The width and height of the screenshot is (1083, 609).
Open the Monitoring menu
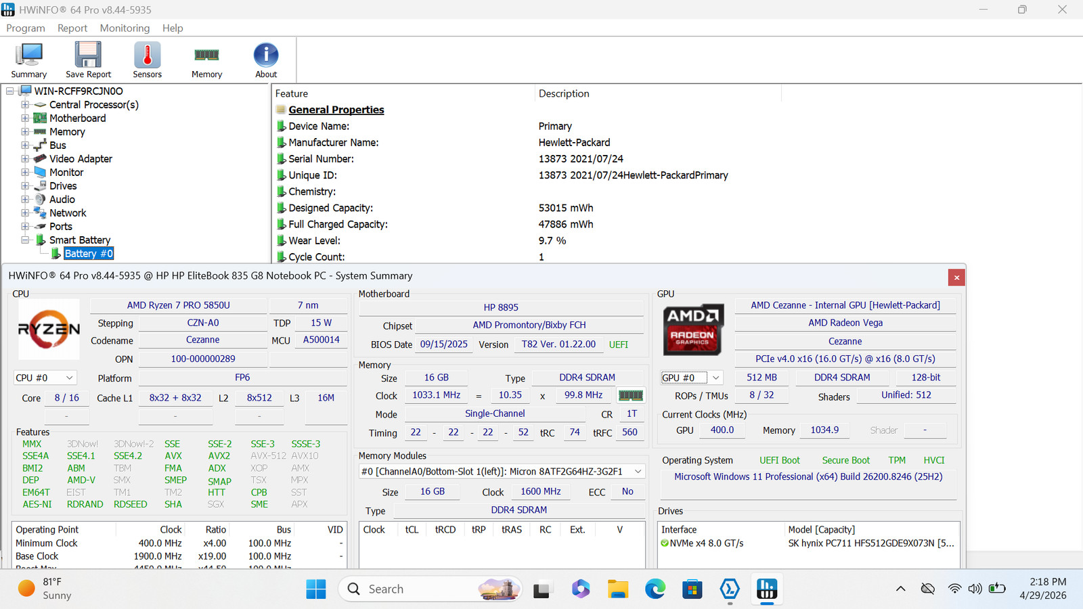(x=125, y=28)
